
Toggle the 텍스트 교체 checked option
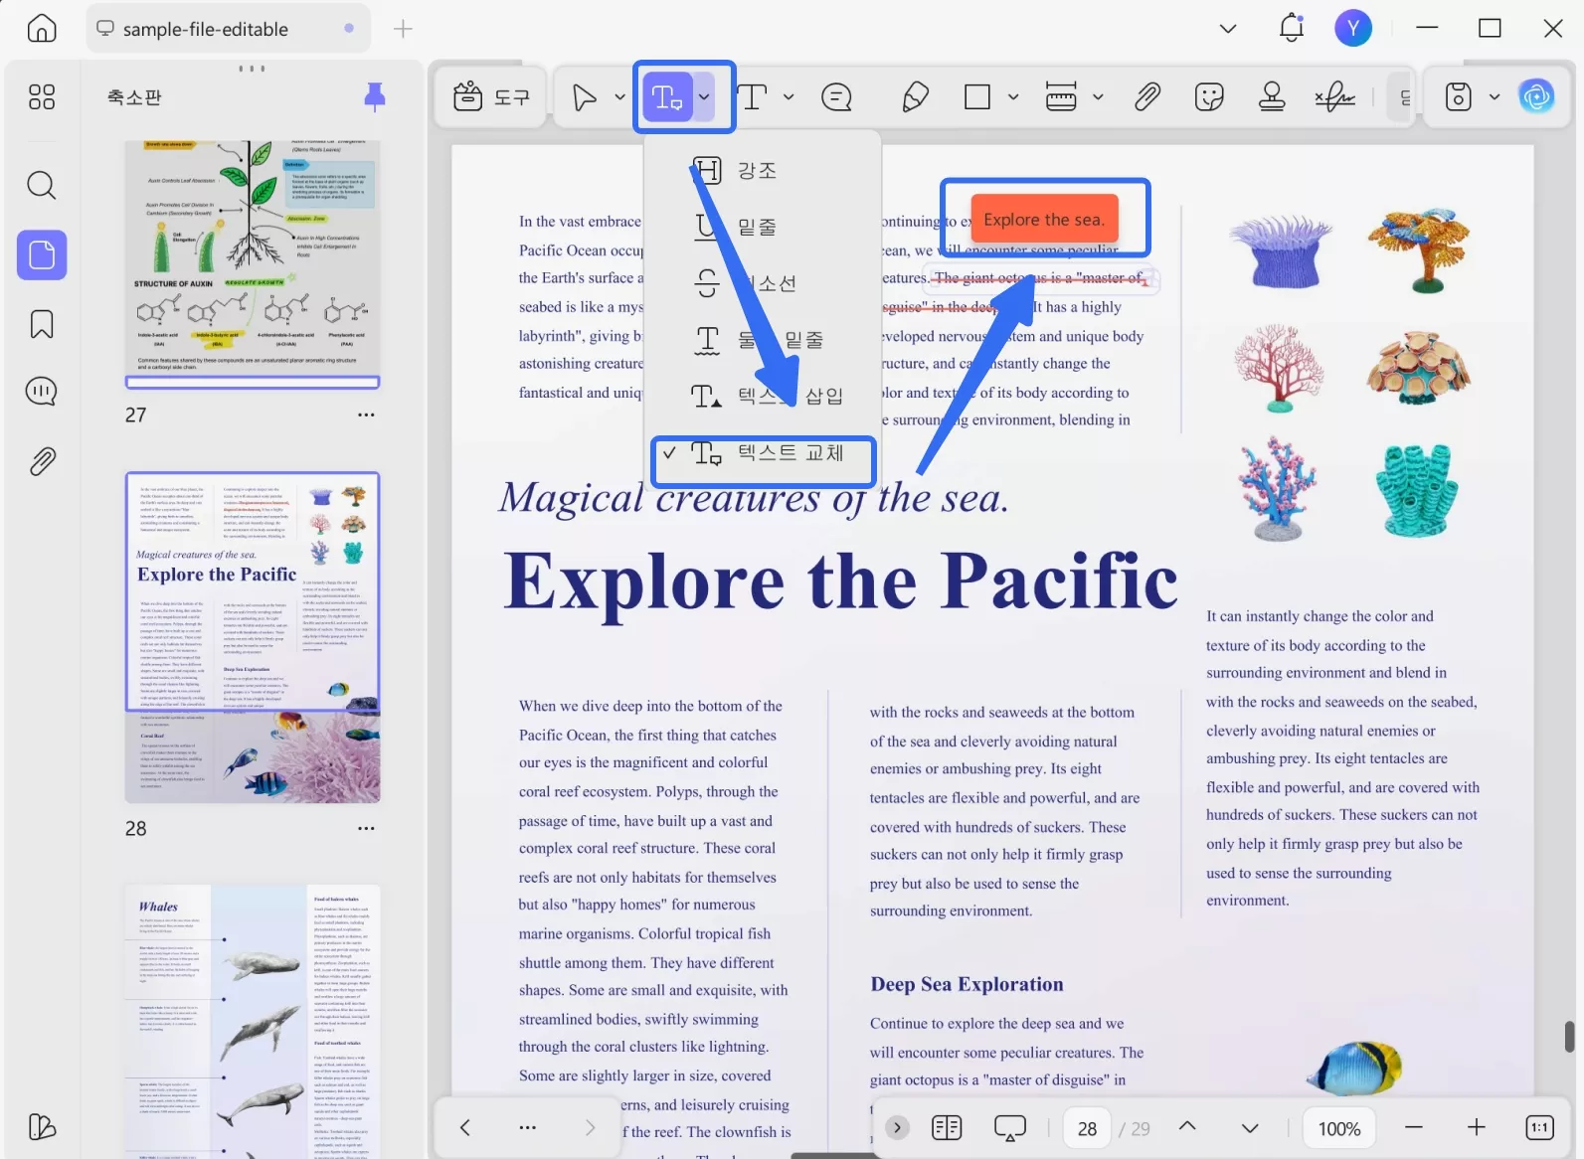pyautogui.click(x=764, y=454)
